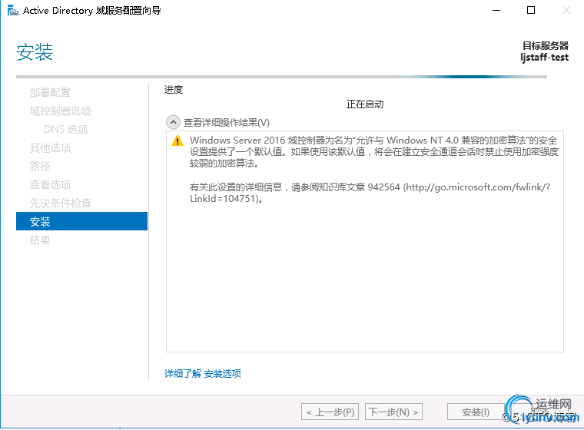This screenshot has height=430, width=584.
Task: Open the 详细了解 安装选项 link
Action: tap(203, 373)
